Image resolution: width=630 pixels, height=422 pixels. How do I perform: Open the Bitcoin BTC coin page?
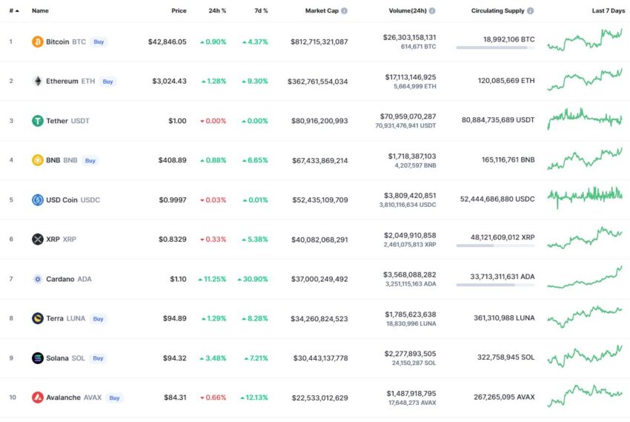click(66, 42)
